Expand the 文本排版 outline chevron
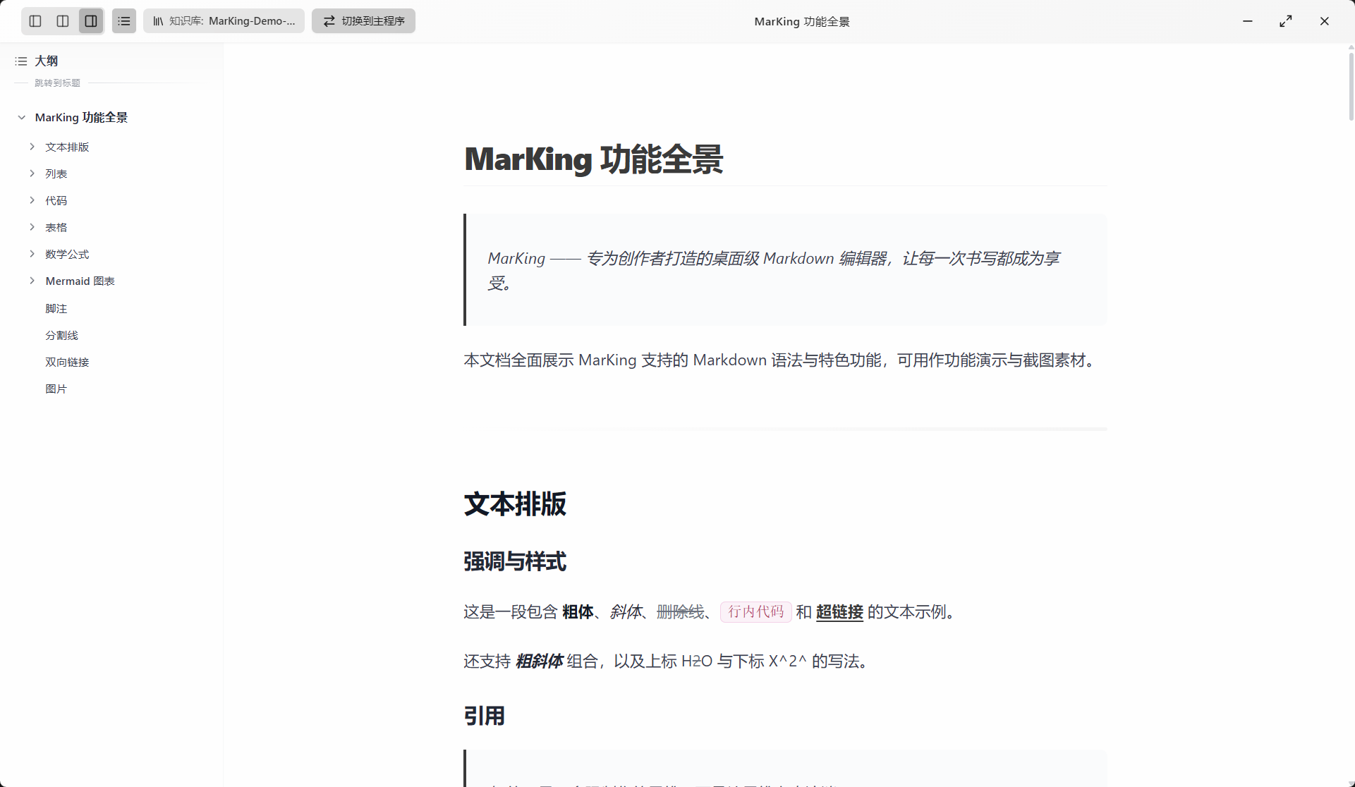 [32, 147]
